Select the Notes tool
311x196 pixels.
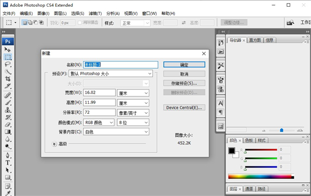click(8, 186)
